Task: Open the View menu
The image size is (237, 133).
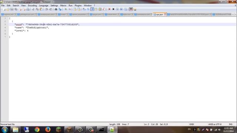Action: click(x=23, y=6)
